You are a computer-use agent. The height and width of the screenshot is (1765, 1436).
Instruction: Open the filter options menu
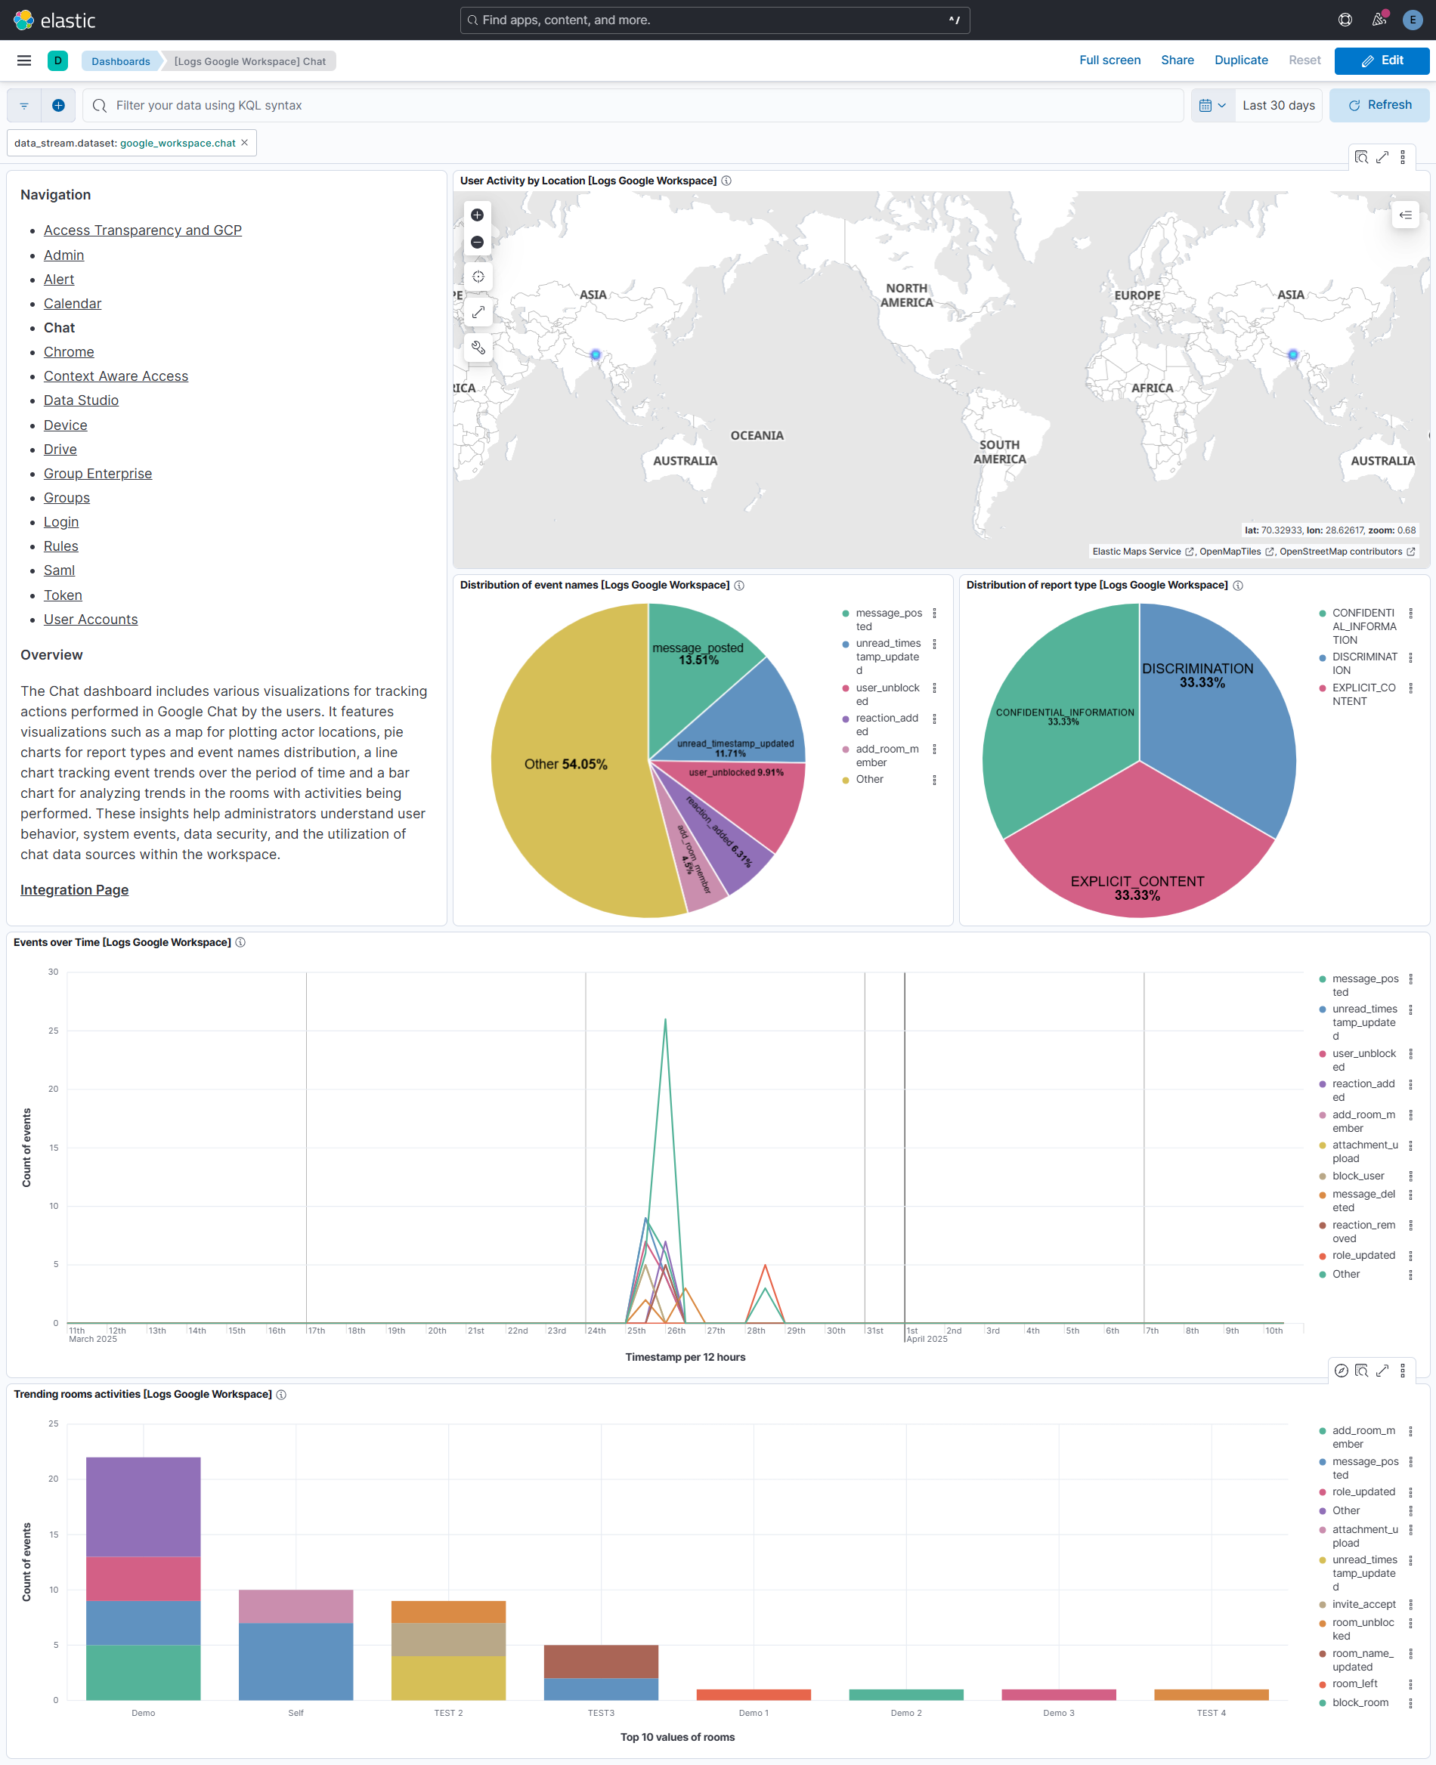(24, 105)
